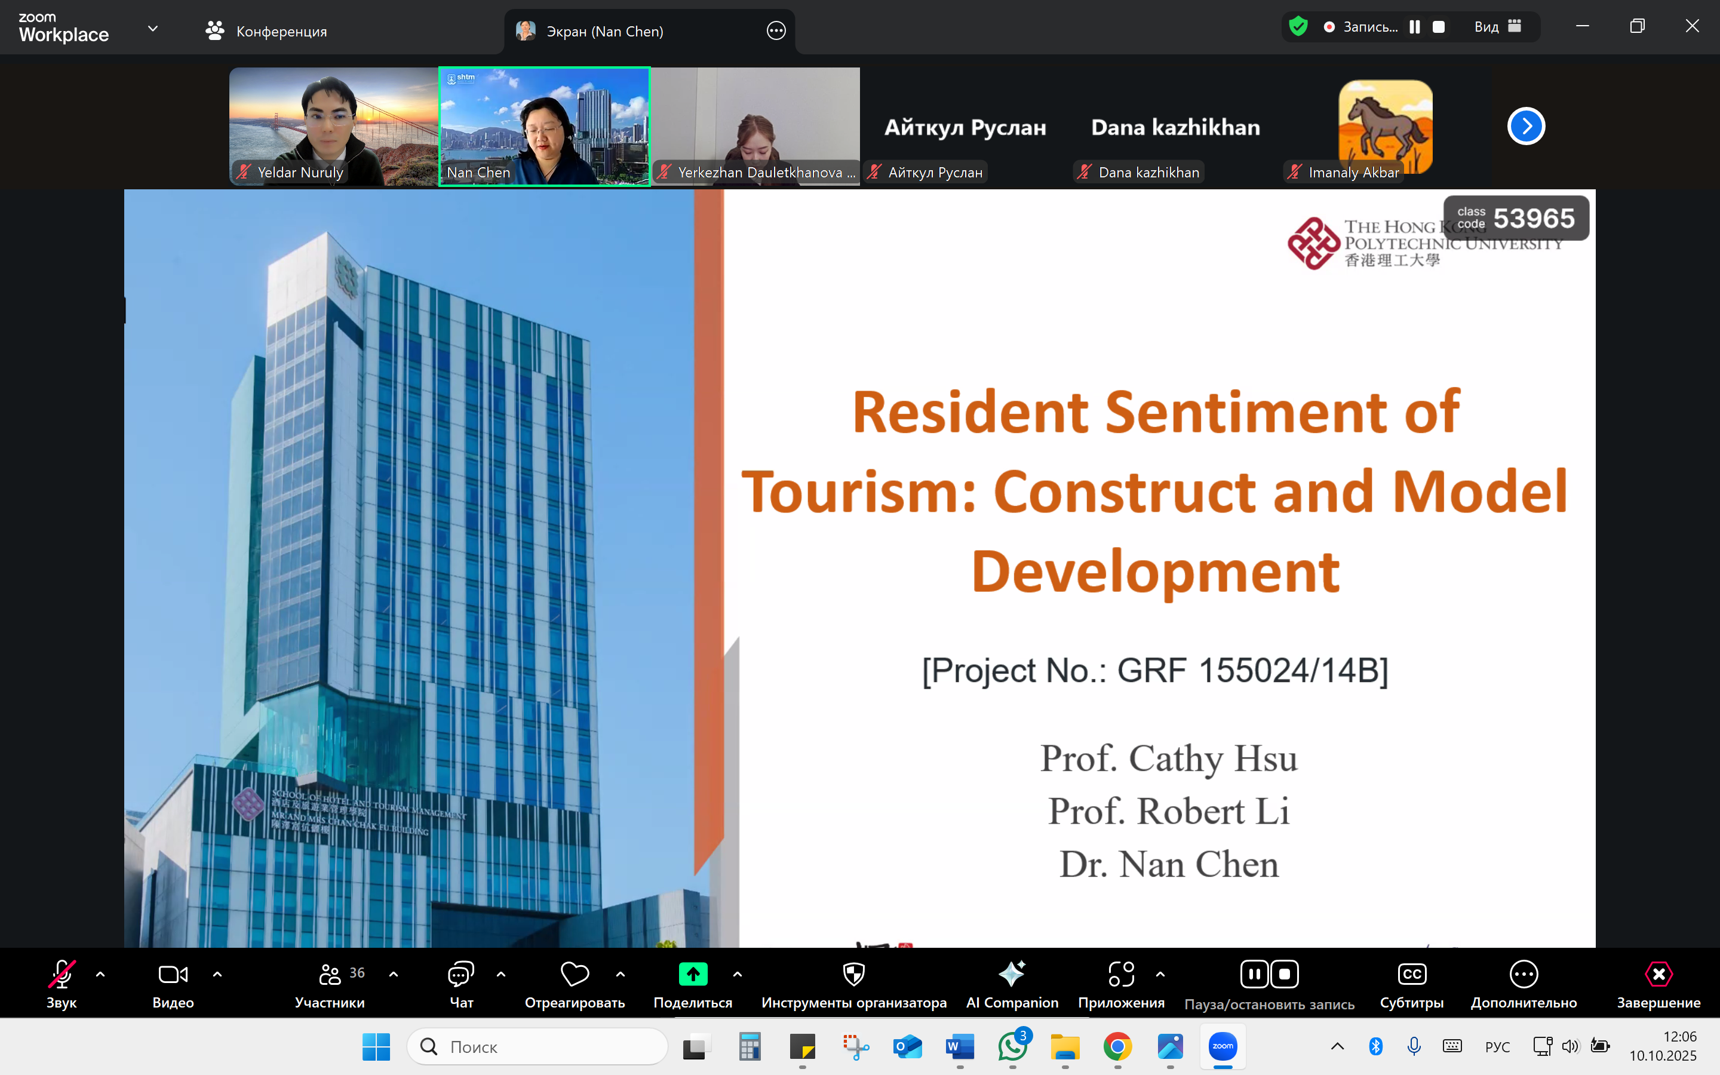Open Host tools shield icon
This screenshot has width=1720, height=1075.
(853, 974)
